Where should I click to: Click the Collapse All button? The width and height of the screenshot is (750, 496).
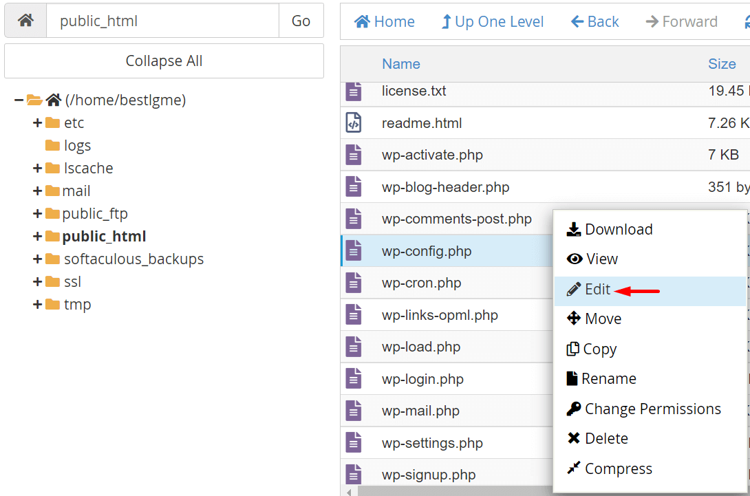[x=164, y=61]
